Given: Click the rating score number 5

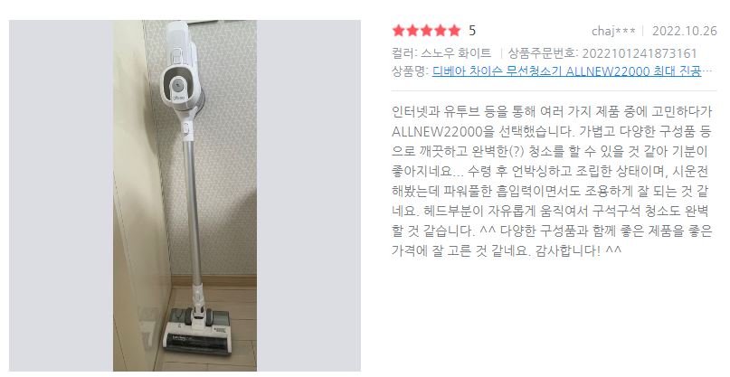Looking at the screenshot, I should pos(472,31).
